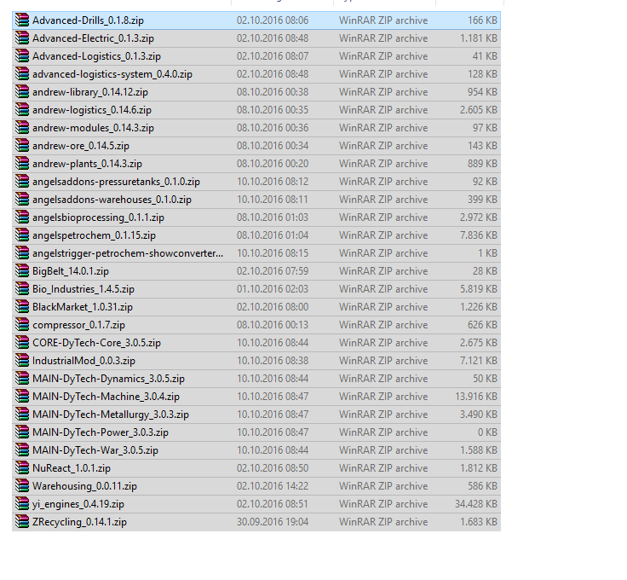Click the archive icon of NuReact_1.0.1.zip

[22, 468]
